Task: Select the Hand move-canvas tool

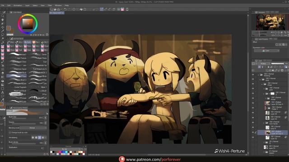Action: (x=3, y=20)
